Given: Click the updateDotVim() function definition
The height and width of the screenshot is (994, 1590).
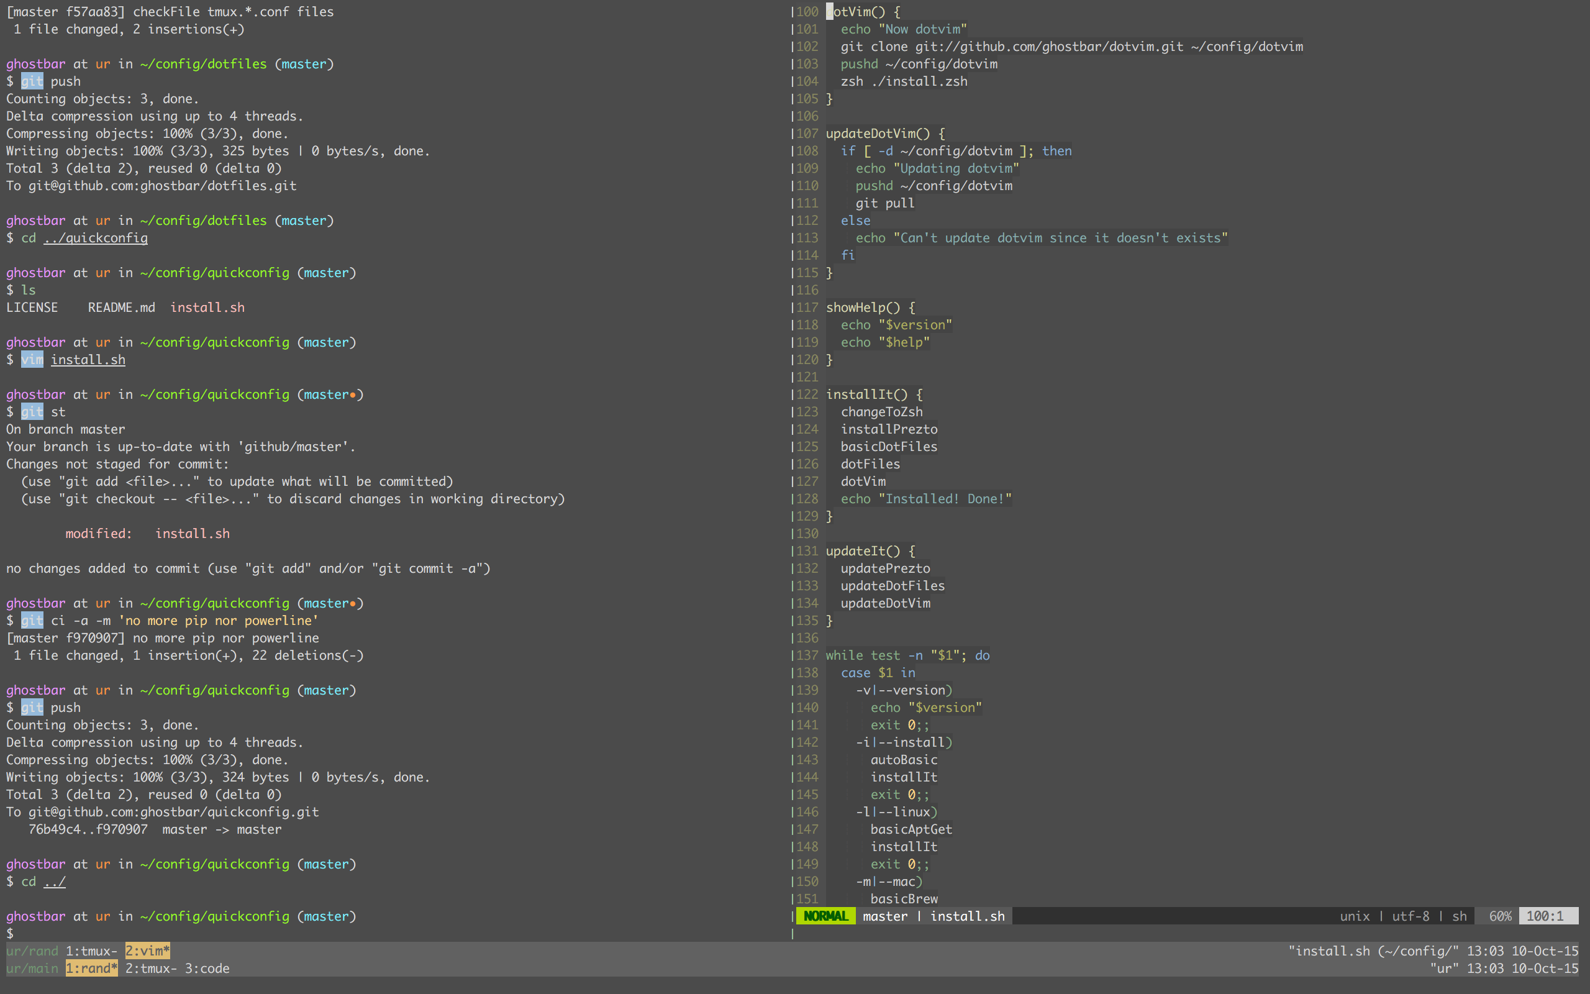Looking at the screenshot, I should click(885, 134).
